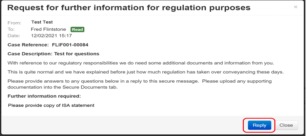Dismiss the dialog with the X icon
The width and height of the screenshot is (306, 136).
coord(295,7)
